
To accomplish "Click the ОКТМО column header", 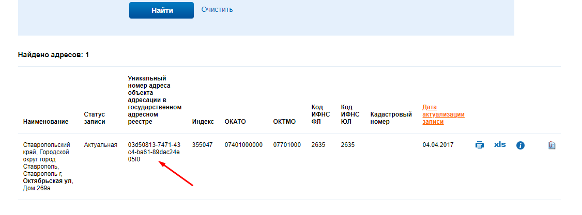I will [284, 122].
